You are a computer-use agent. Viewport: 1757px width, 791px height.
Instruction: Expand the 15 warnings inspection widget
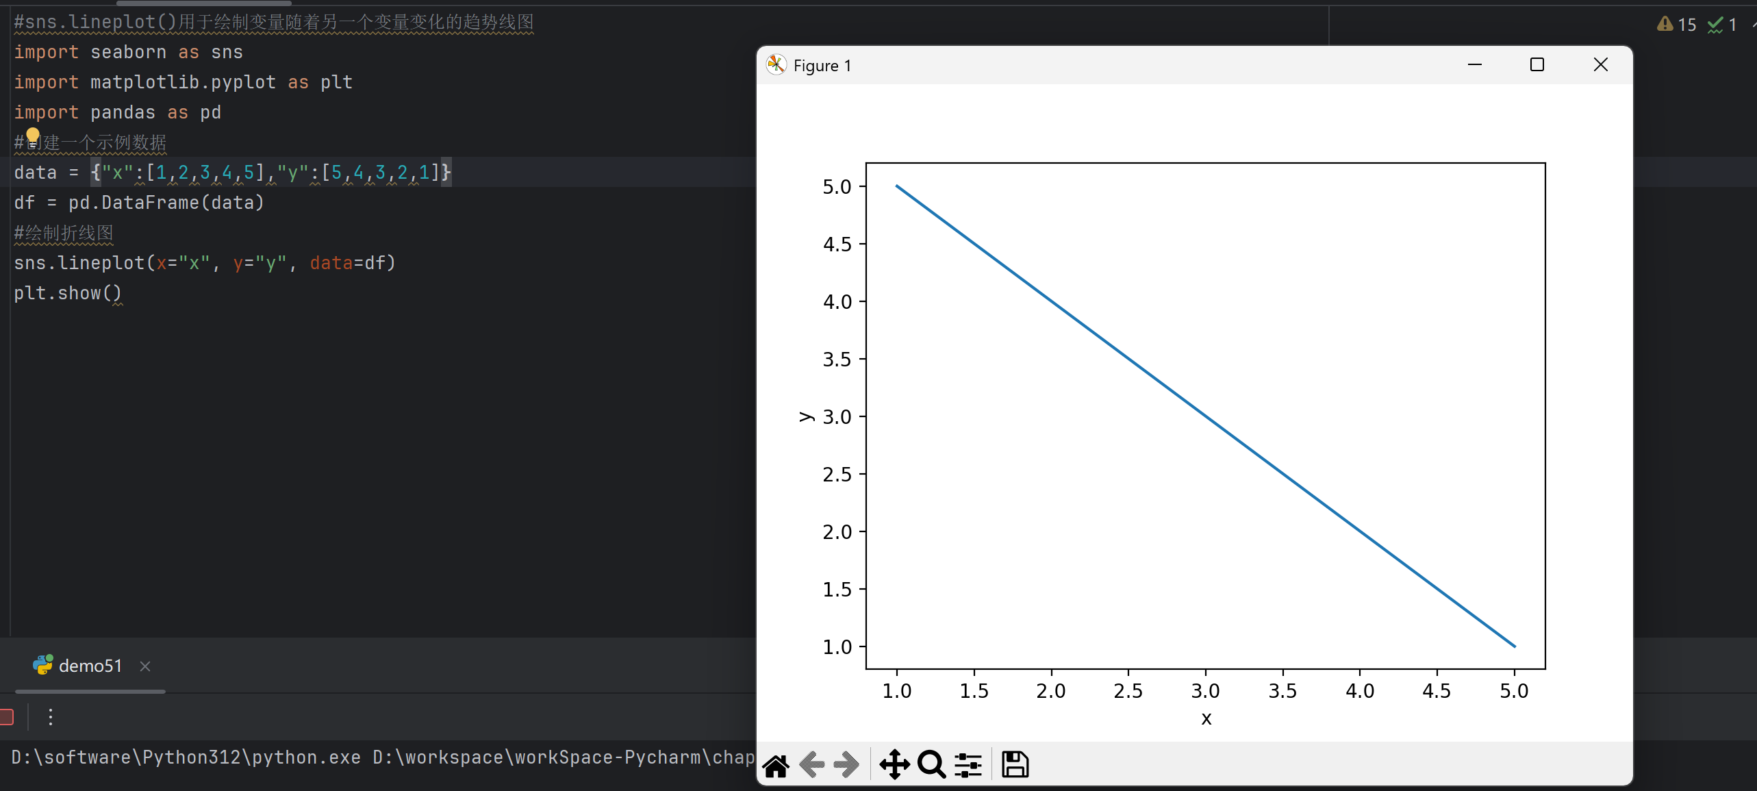tap(1676, 25)
